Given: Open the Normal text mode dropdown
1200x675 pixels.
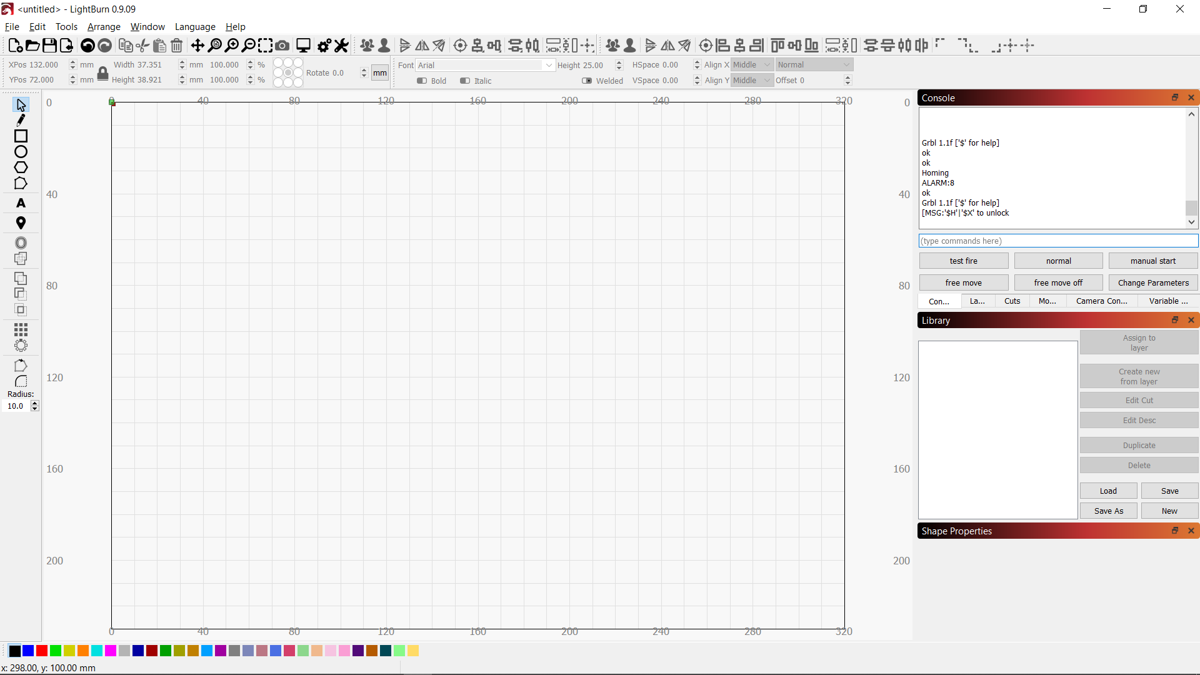Looking at the screenshot, I should click(x=814, y=65).
